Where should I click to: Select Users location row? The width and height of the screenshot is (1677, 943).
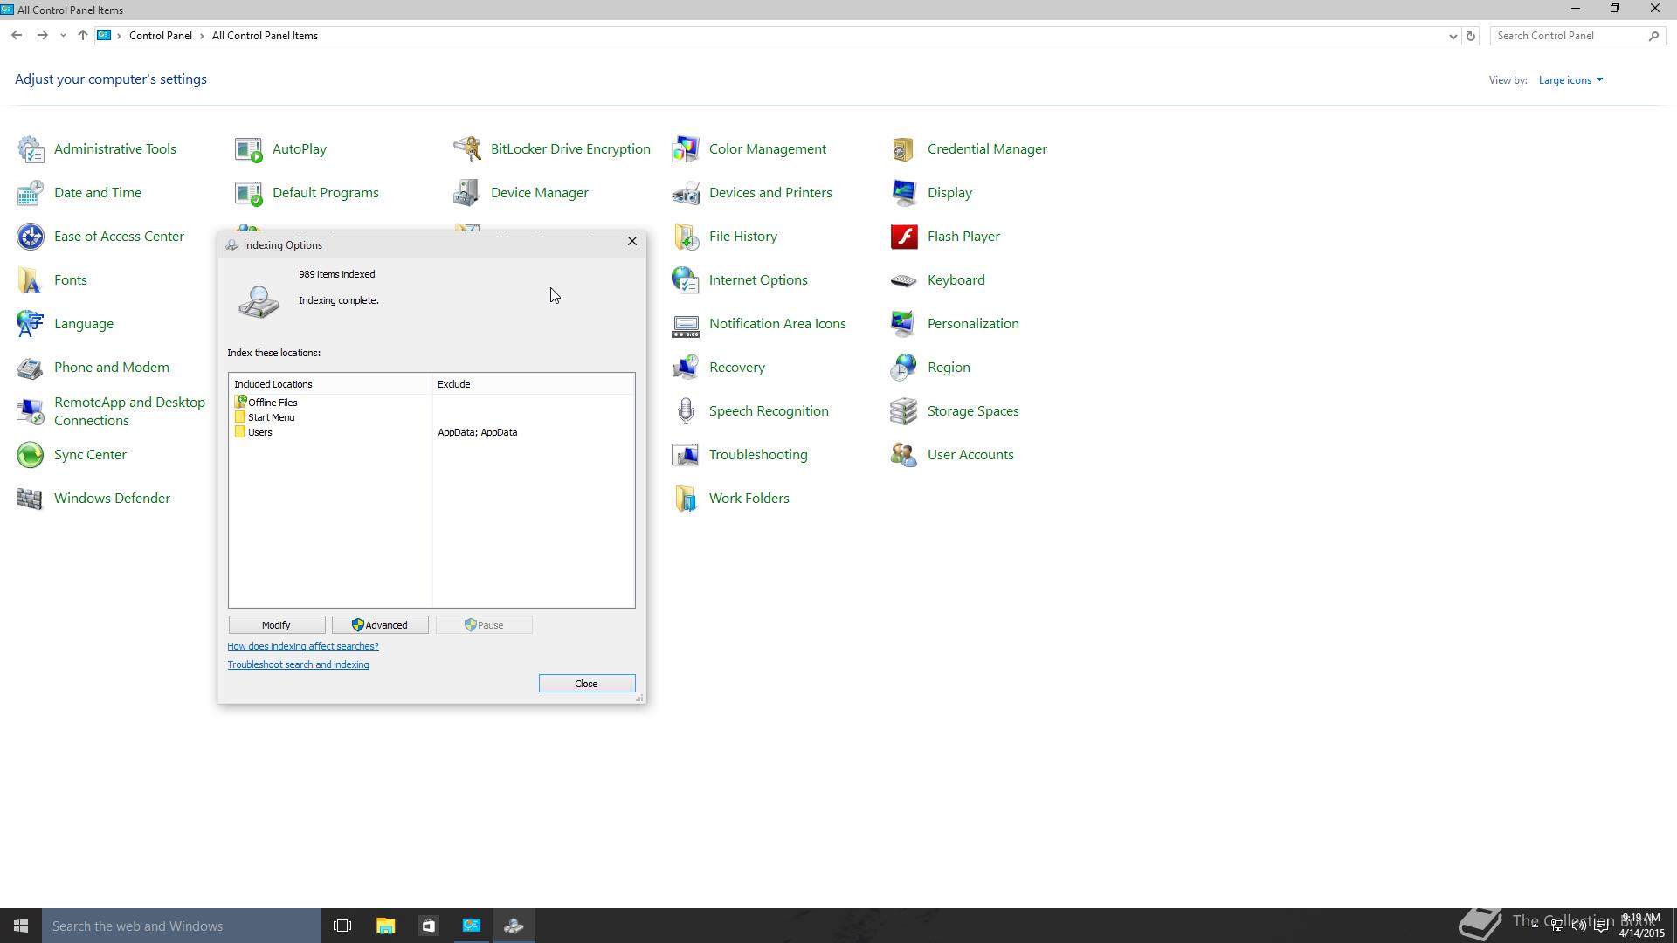431,432
